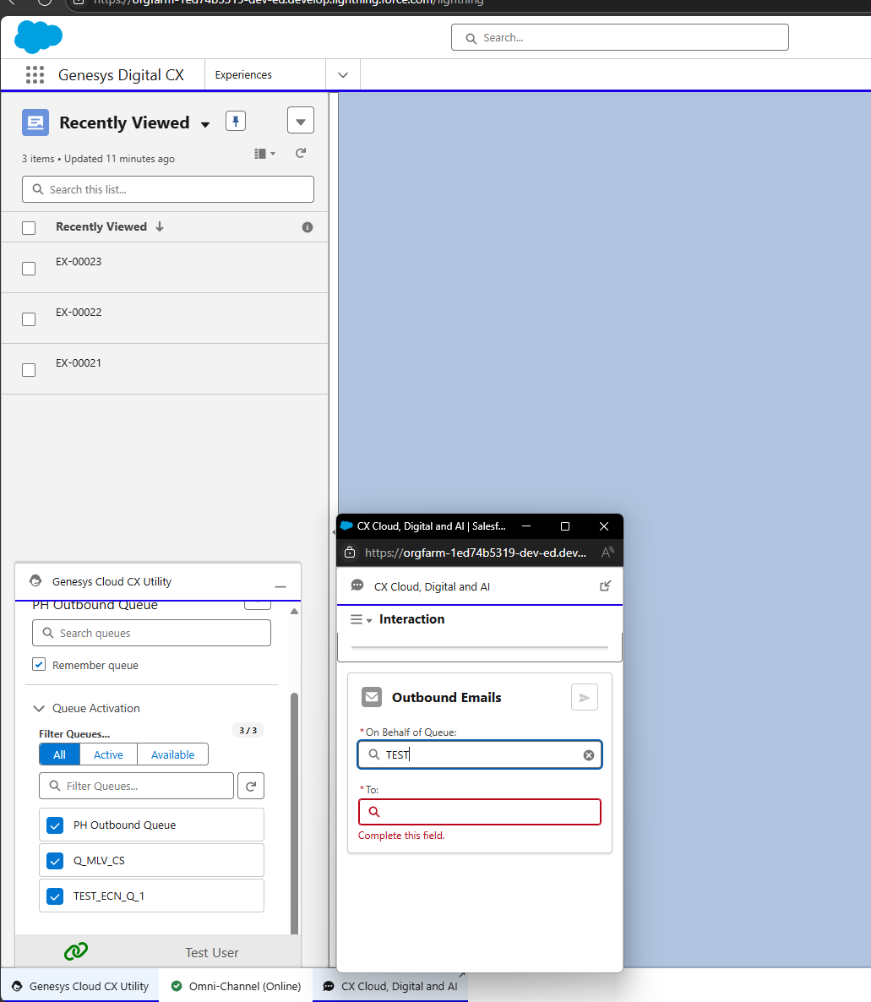Click the On Behalf of Queue field
The height and width of the screenshot is (1002, 871).
480,754
